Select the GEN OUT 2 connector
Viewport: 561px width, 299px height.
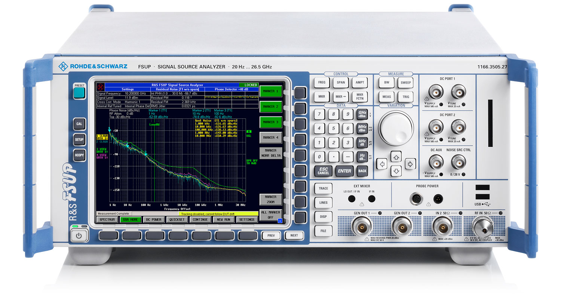click(402, 227)
